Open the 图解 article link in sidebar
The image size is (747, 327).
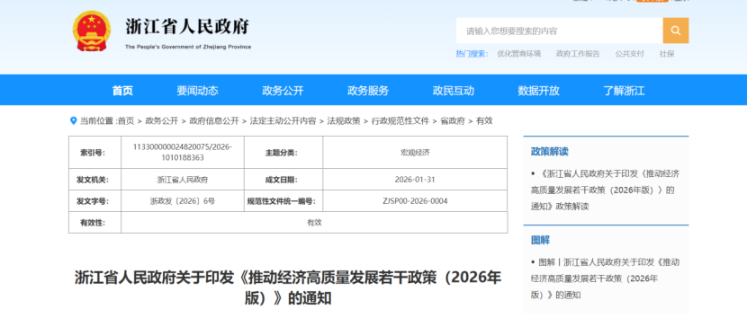(606, 278)
